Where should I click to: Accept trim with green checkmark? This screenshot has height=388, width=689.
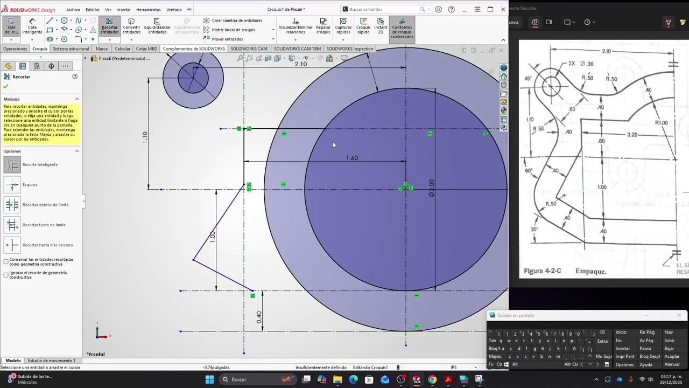(x=6, y=86)
